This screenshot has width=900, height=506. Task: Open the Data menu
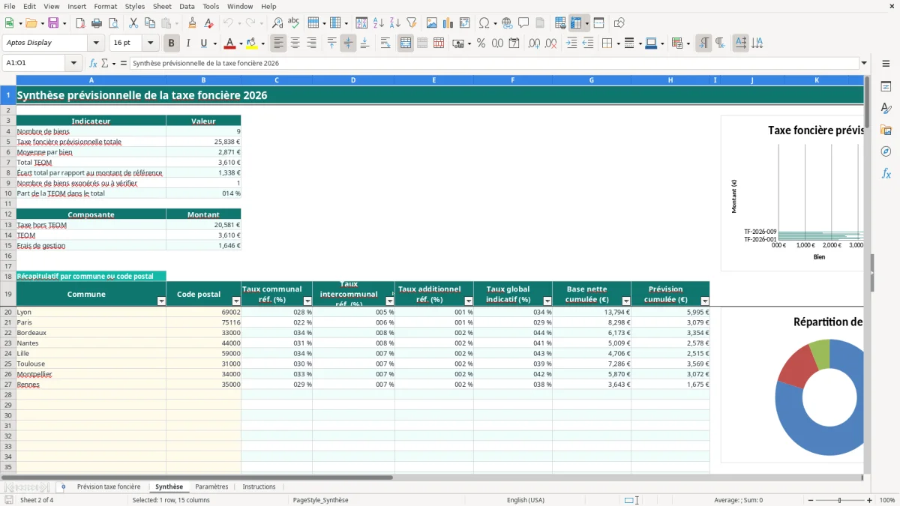(187, 6)
